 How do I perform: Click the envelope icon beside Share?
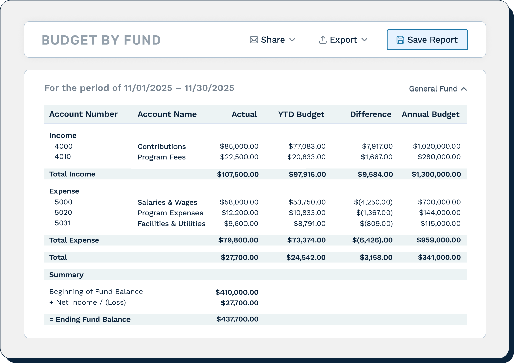tap(254, 40)
